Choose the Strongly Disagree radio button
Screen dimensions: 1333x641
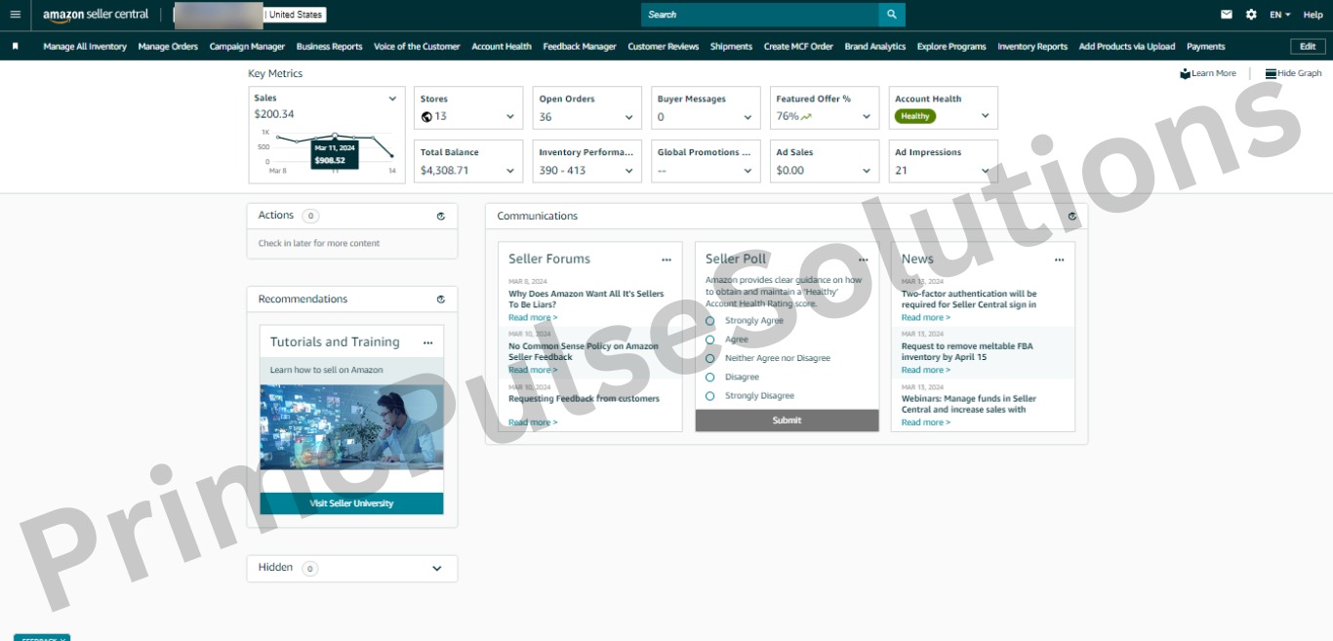point(710,396)
